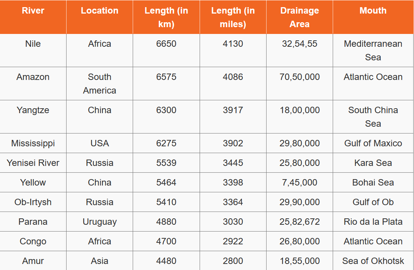Click the Mediterranean Sea mouth cell
Viewport: 414px width, 270px height.
click(x=373, y=51)
